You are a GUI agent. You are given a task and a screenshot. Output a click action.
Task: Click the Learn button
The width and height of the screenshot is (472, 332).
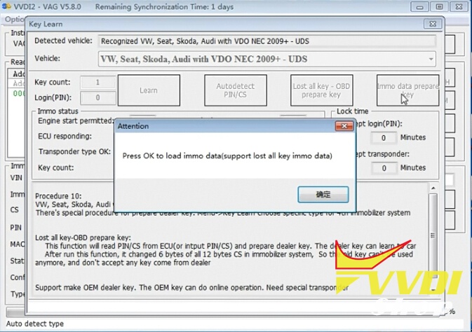149,90
